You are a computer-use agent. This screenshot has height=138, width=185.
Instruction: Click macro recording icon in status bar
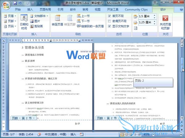[x=81, y=134]
